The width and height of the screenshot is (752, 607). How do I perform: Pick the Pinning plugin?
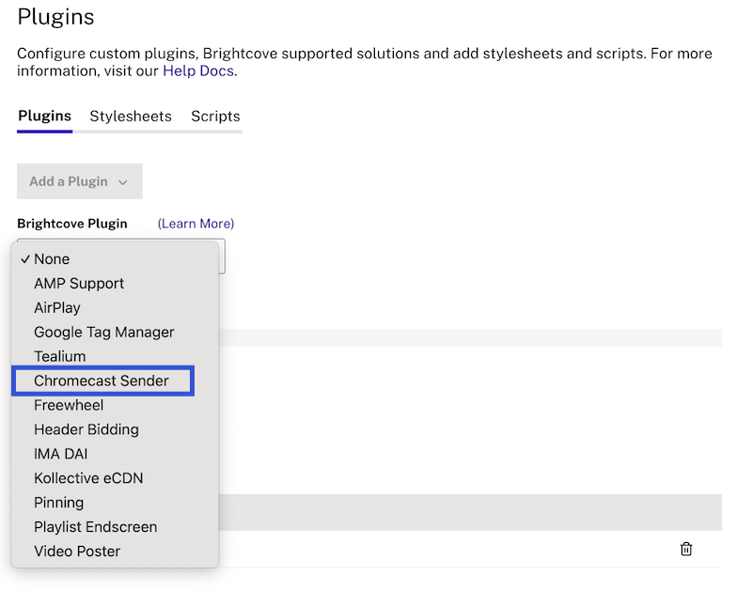tap(59, 503)
